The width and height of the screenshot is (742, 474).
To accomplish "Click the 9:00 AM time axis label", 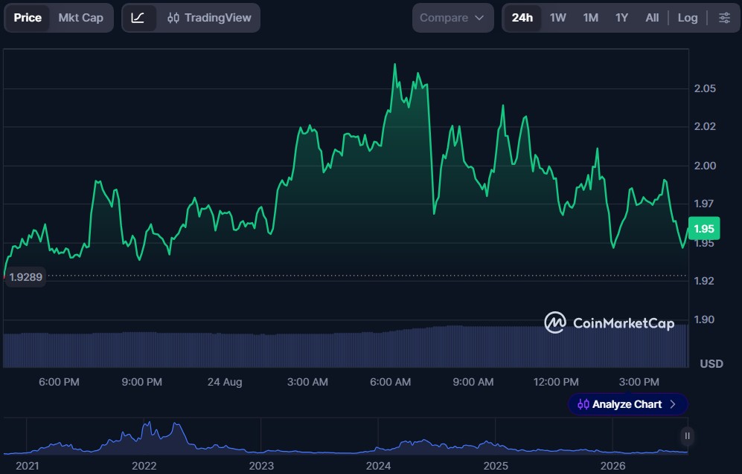I will 473,382.
